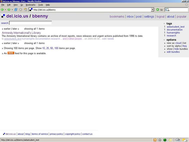Click the del.icio.us logo squares in header
The width and height of the screenshot is (189, 142).
point(3,16)
